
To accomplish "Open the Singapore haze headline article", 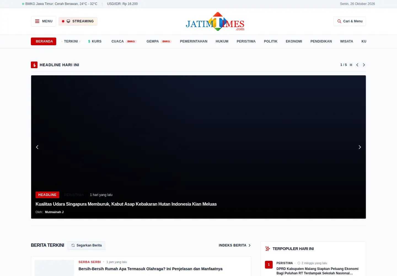I will click(126, 204).
